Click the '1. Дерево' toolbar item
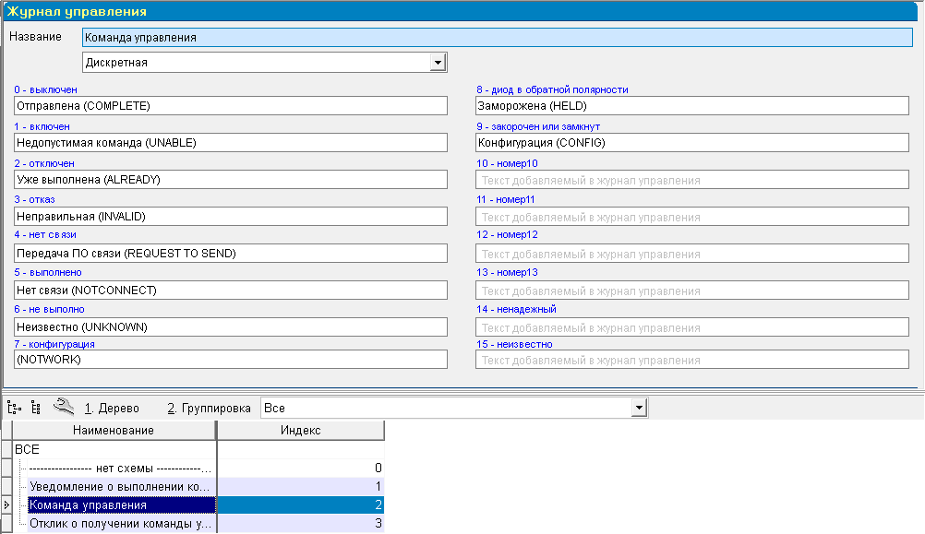 112,408
